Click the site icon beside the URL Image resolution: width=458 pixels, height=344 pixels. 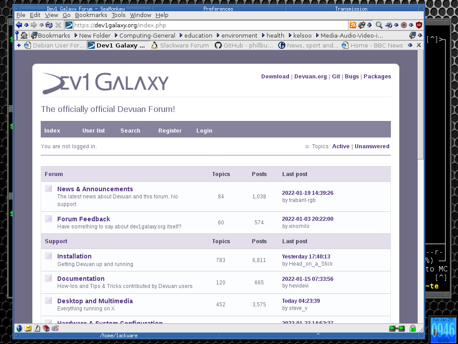tap(69, 25)
